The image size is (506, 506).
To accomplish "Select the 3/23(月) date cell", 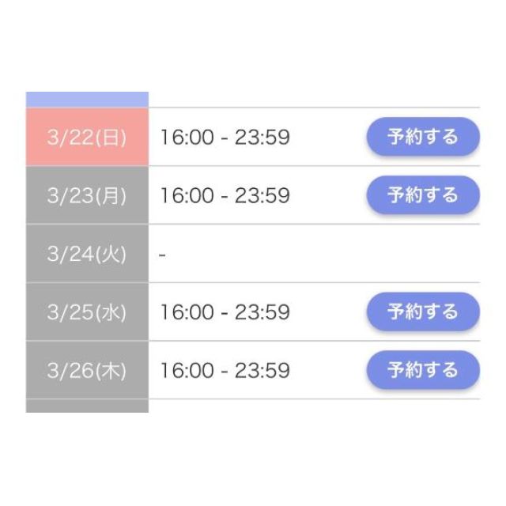I will click(87, 195).
